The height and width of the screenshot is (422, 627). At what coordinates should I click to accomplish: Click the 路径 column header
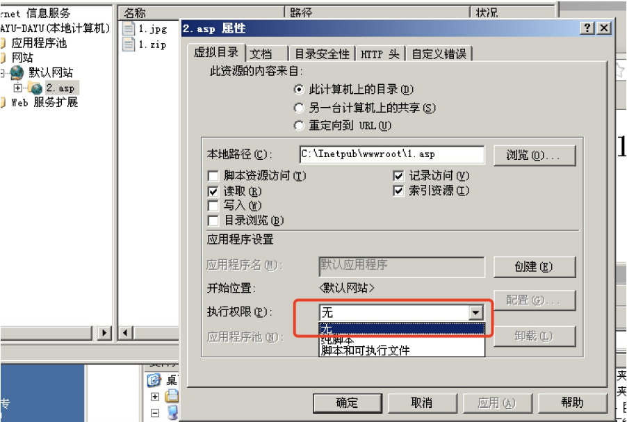377,13
